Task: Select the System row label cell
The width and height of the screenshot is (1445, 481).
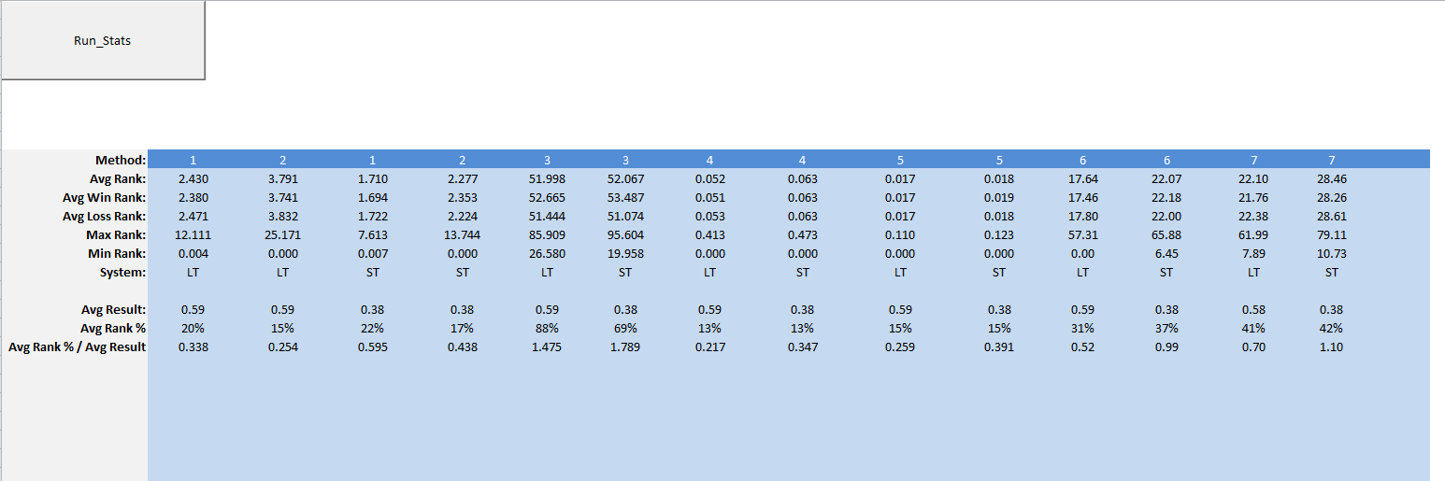Action: pos(121,272)
